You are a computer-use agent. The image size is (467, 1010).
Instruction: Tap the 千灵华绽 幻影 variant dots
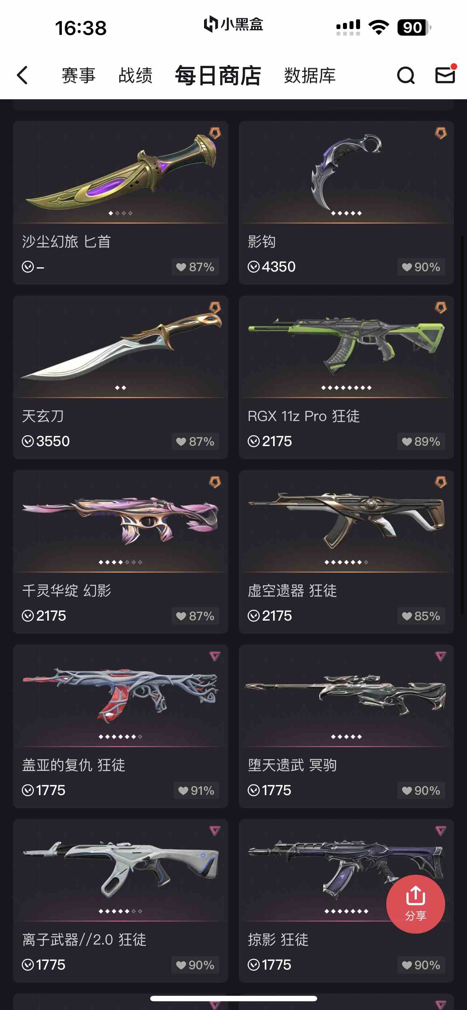(x=120, y=562)
